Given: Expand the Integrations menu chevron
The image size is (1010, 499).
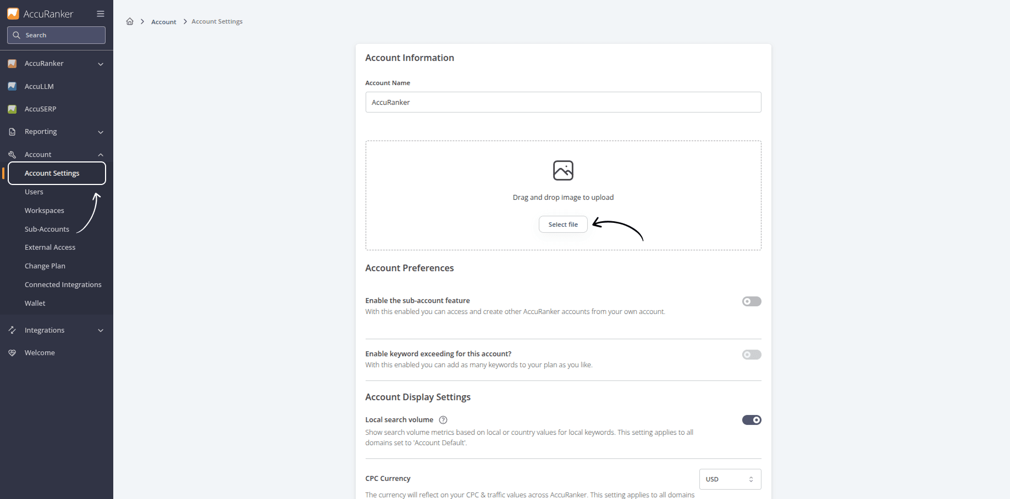Looking at the screenshot, I should pos(101,330).
